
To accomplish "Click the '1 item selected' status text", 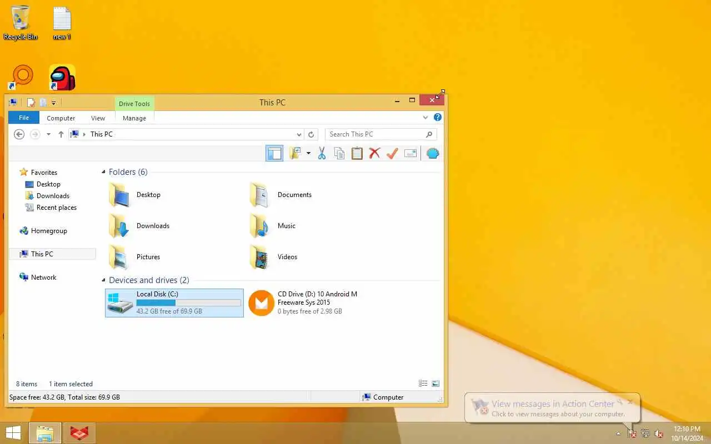I will coord(71,384).
